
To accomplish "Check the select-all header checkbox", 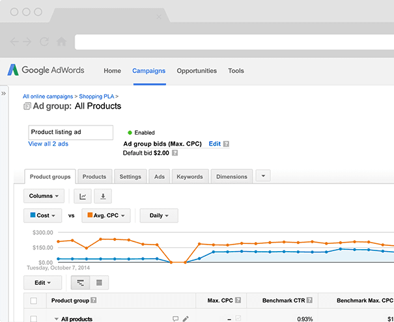I will tap(34, 301).
